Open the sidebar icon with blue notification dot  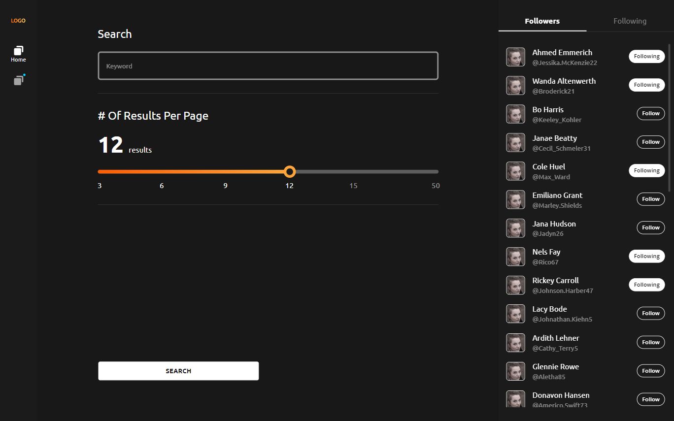pyautogui.click(x=19, y=80)
